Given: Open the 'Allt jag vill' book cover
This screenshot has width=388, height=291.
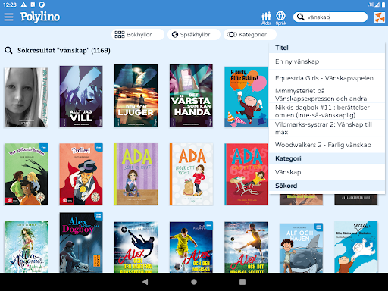Looking at the screenshot, I should click(x=81, y=96).
